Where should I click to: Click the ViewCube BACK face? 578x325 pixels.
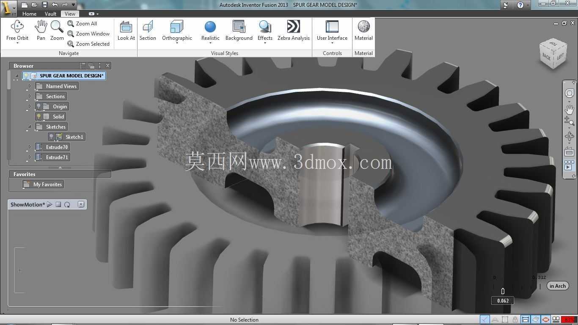coord(547,57)
